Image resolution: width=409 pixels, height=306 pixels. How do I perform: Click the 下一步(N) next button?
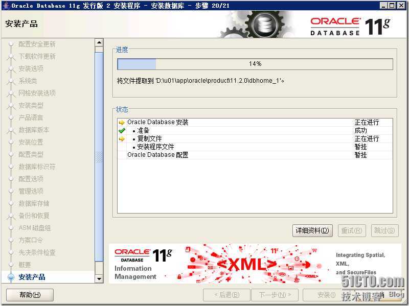point(275,295)
